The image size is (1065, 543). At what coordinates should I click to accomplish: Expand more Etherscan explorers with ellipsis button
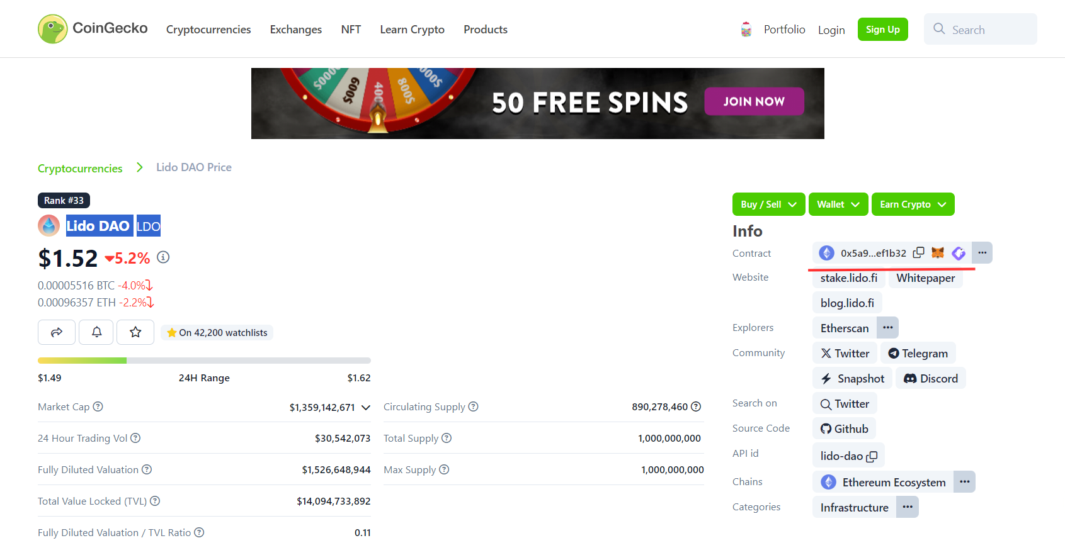click(x=887, y=327)
